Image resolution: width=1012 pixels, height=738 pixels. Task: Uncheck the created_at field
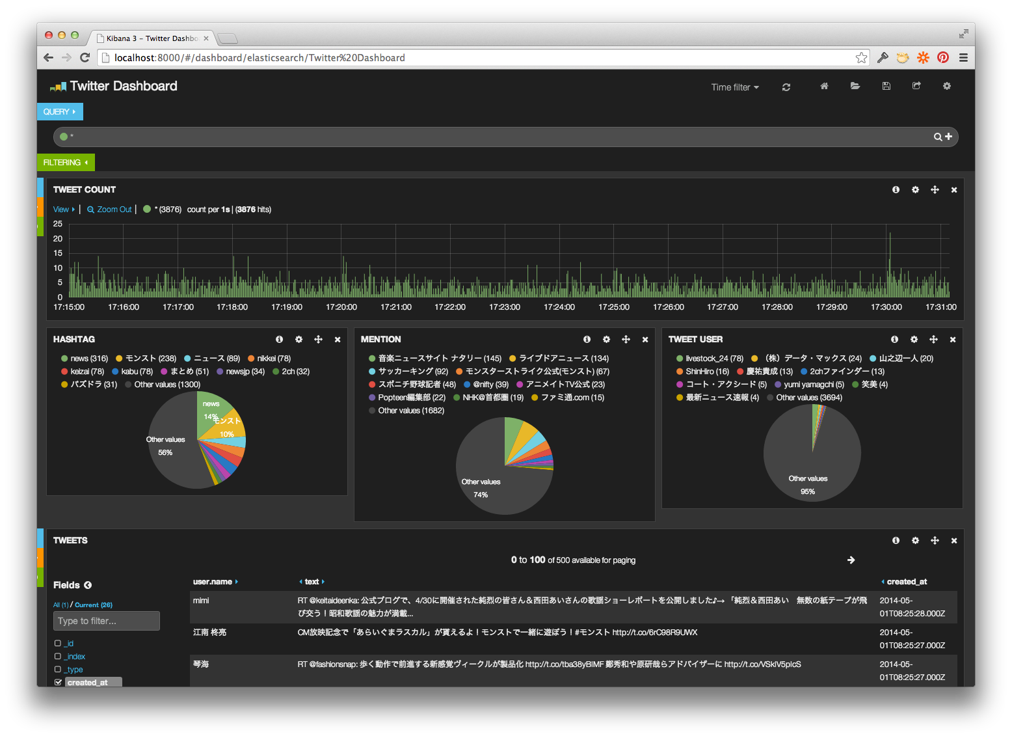[x=58, y=682]
